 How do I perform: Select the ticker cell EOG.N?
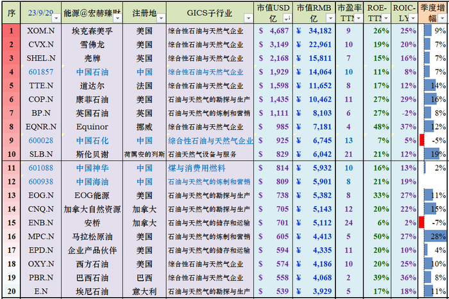click(x=40, y=195)
